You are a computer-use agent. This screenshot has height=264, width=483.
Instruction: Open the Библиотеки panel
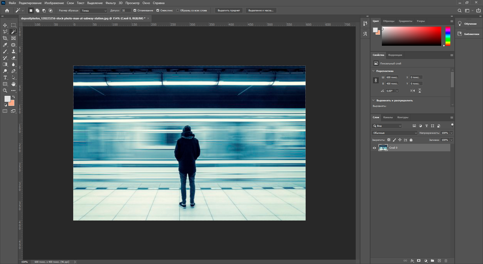tap(469, 34)
